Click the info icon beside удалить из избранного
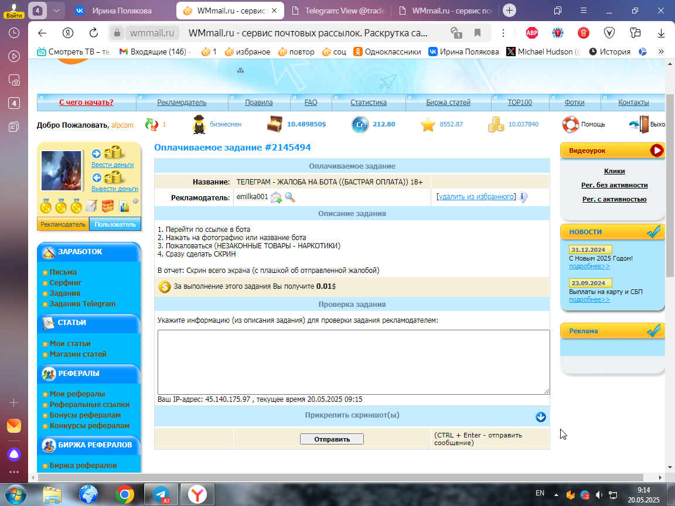Image resolution: width=675 pixels, height=506 pixels. coord(522,197)
